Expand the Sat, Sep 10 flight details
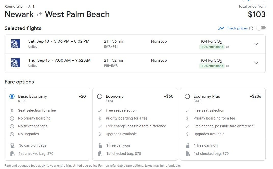Image resolution: width=273 pixels, height=169 pixels. 256,44
